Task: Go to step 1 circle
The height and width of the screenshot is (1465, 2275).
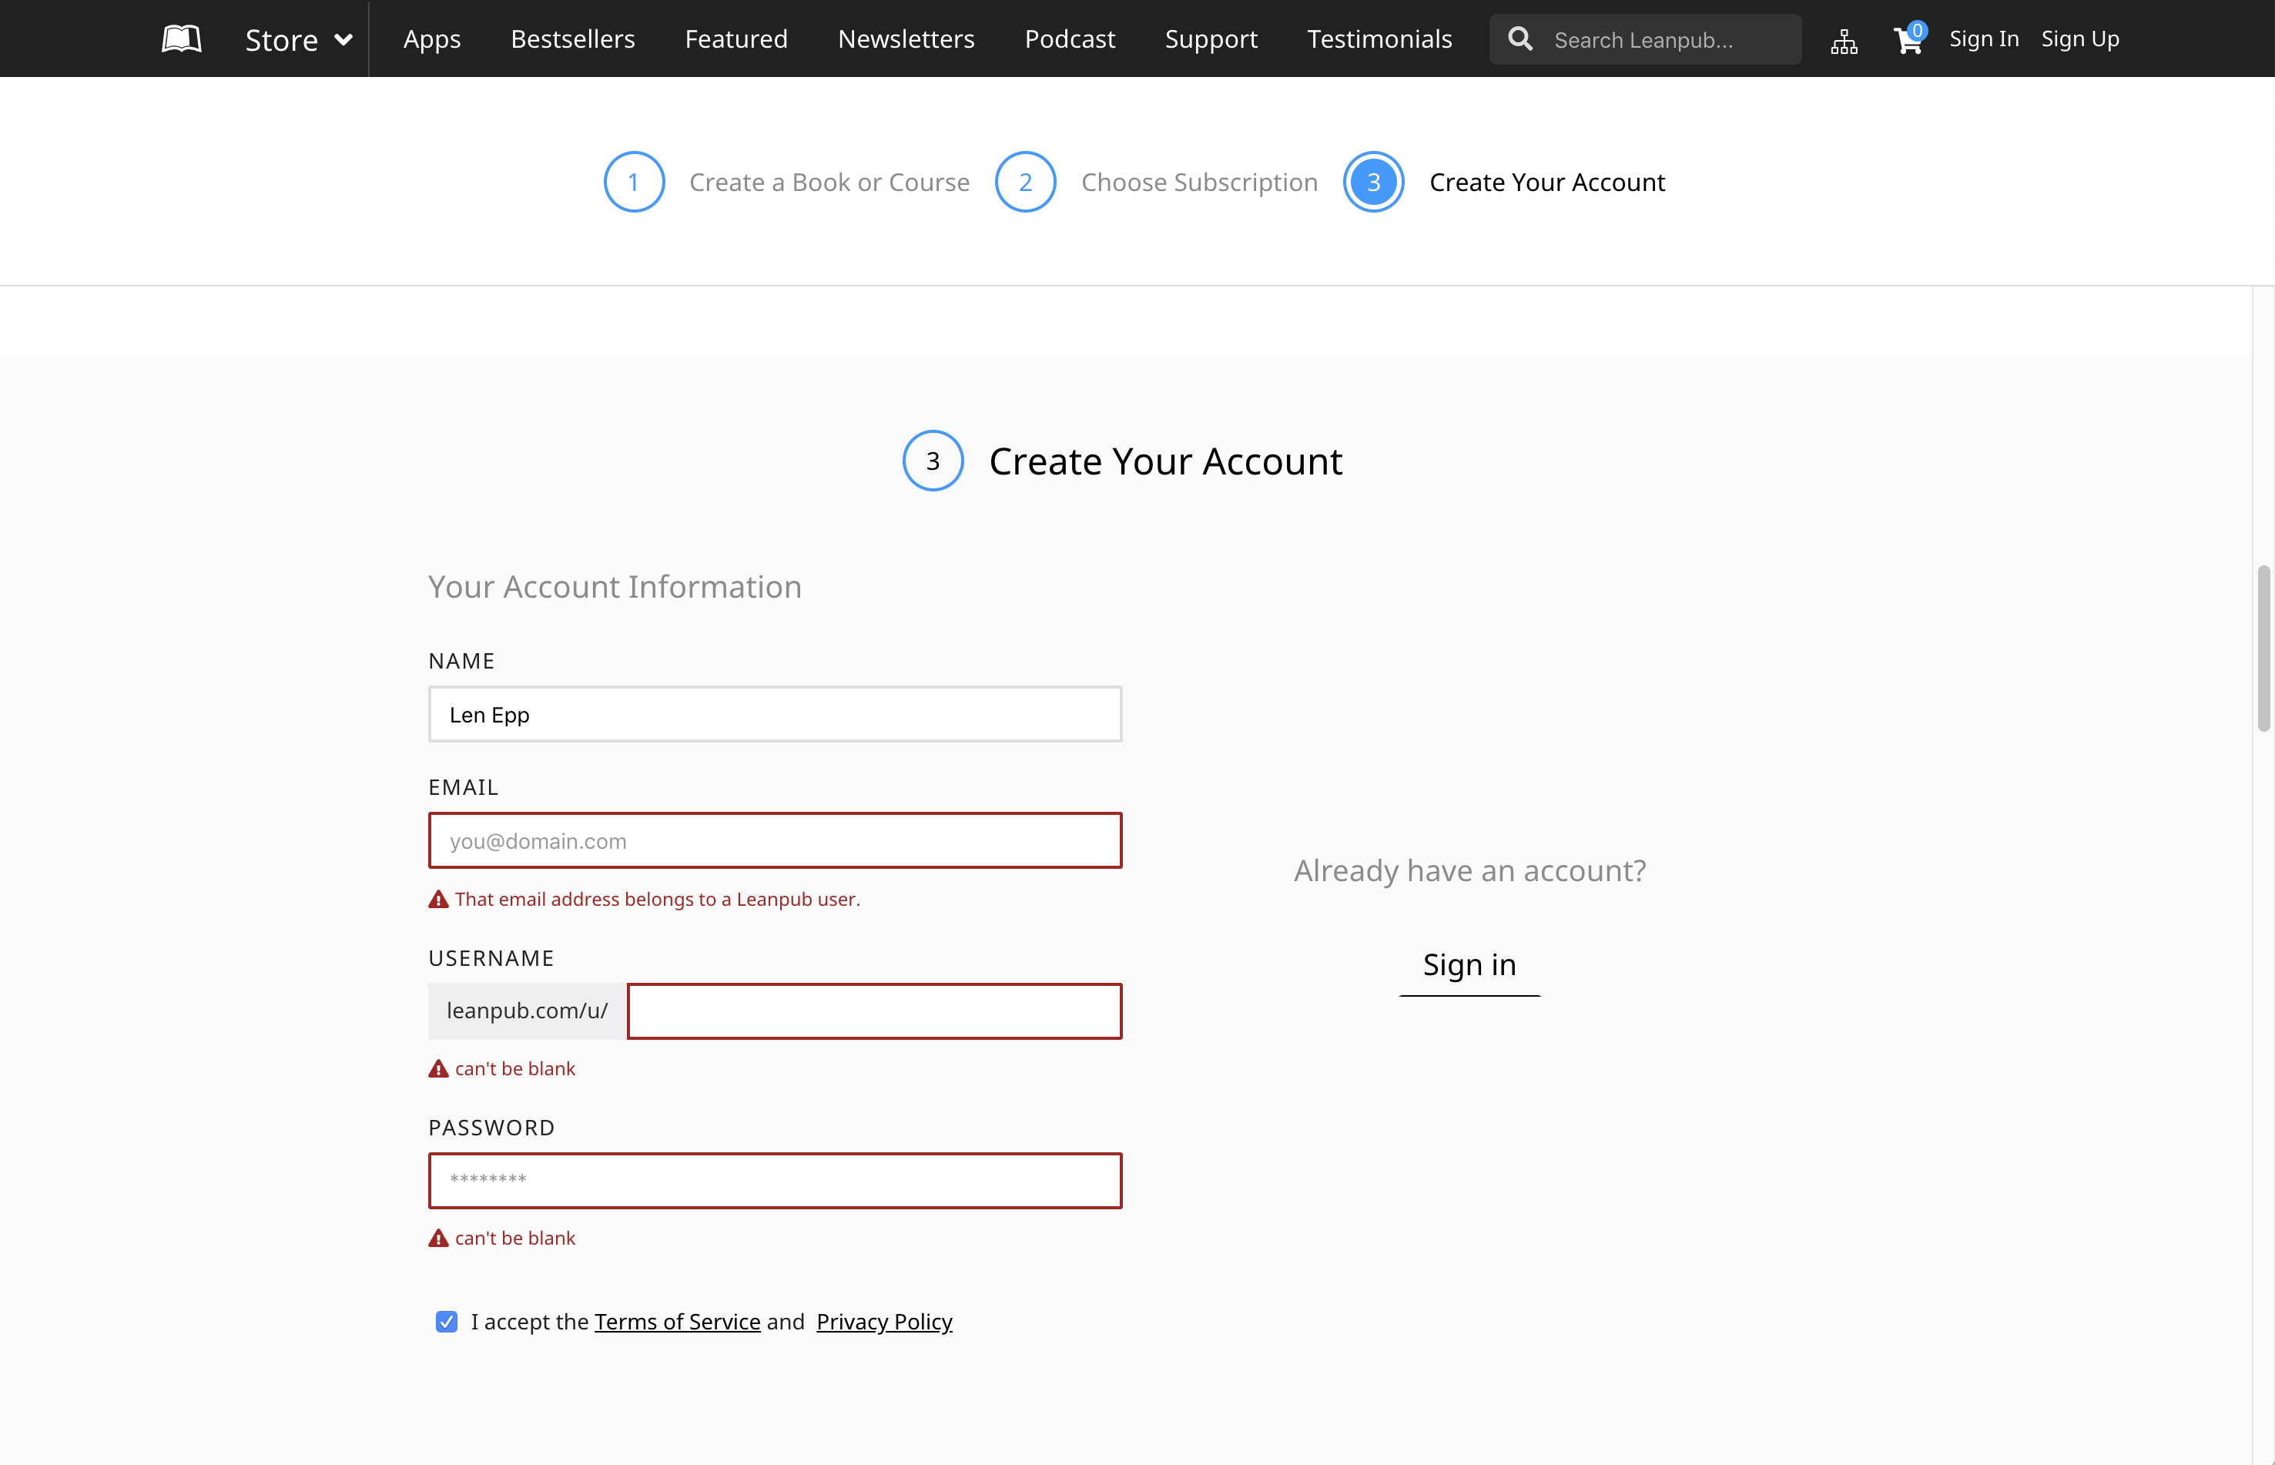Action: point(633,182)
